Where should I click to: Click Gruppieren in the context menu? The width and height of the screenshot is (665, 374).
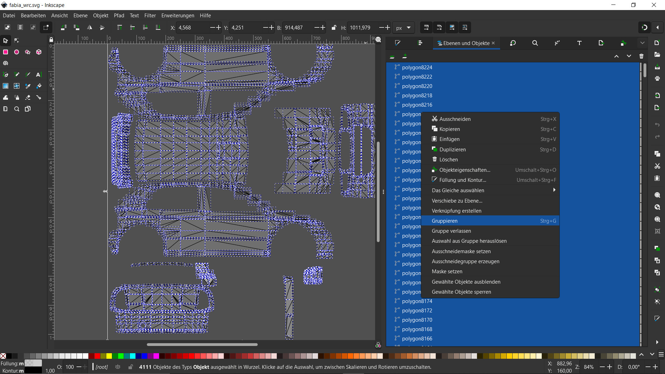[x=444, y=221]
